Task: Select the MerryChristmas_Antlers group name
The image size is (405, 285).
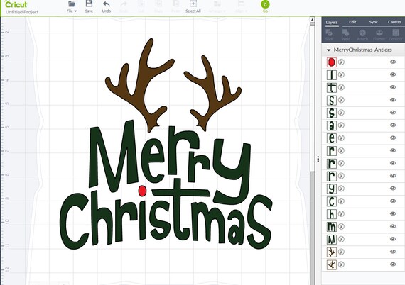Action: 362,50
